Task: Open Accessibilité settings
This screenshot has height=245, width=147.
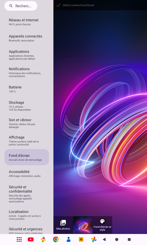Action: 27,174
